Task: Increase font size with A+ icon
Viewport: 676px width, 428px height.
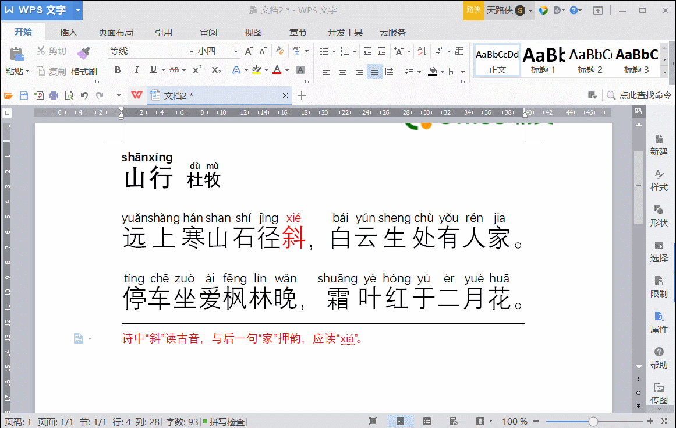Action: (x=249, y=51)
